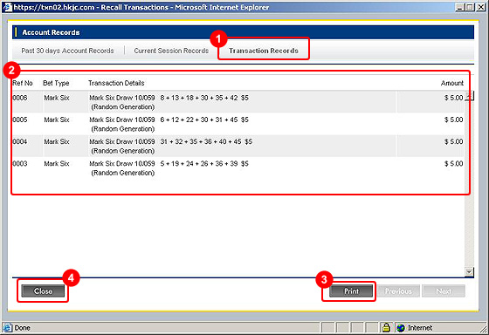The height and width of the screenshot is (335, 489).
Task: Click Mark Six bet type in row 0004
Action: pos(57,142)
